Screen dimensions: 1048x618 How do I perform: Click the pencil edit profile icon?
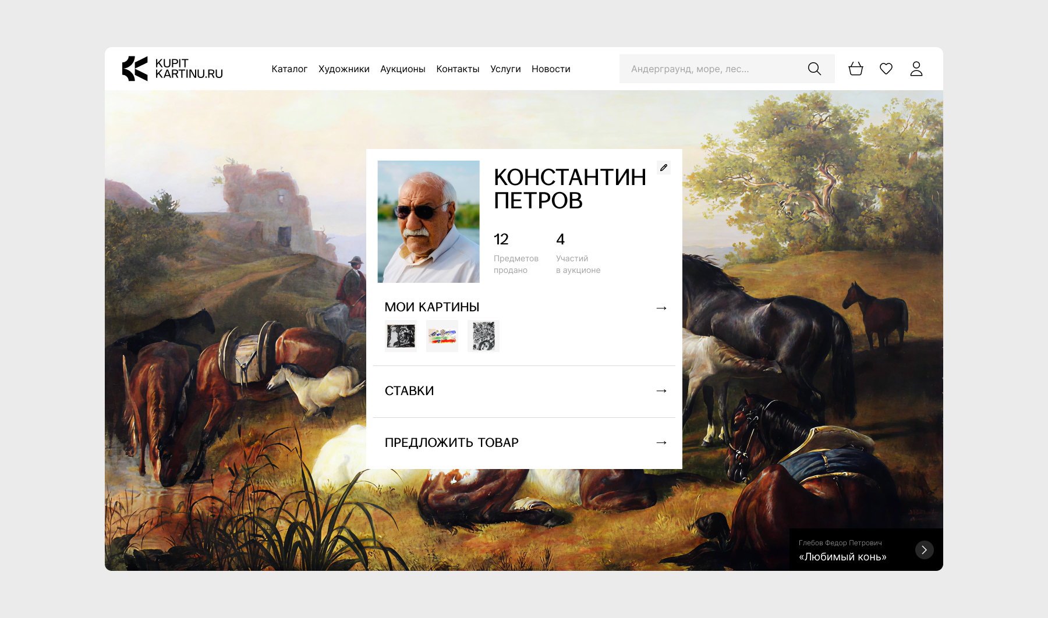click(664, 168)
